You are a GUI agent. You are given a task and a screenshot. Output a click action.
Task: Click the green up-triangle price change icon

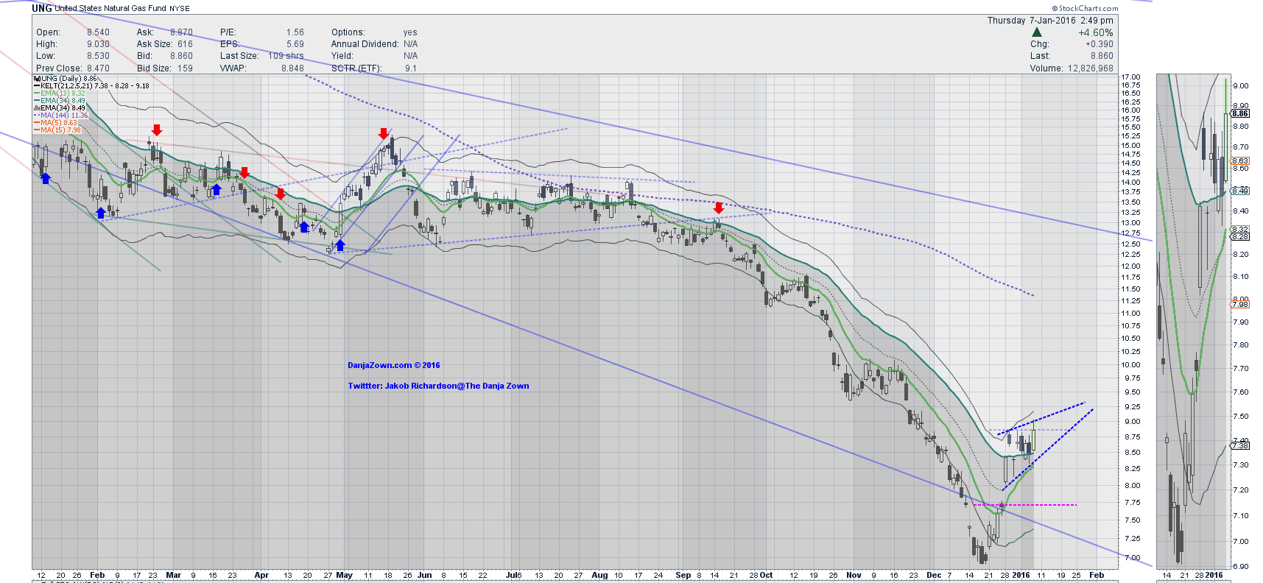[1036, 32]
